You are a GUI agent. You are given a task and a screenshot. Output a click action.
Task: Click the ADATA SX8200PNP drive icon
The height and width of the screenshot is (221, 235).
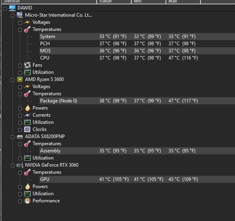coord(20,136)
